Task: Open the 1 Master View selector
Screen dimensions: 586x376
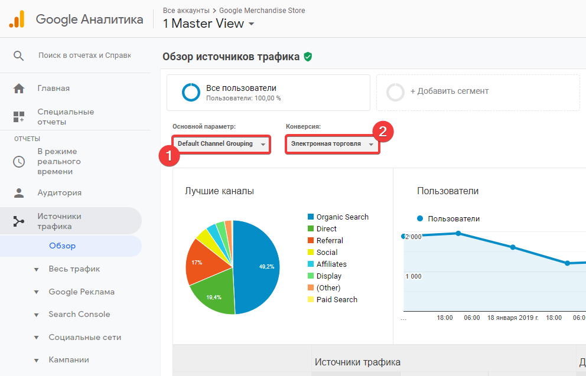Action: coord(209,24)
